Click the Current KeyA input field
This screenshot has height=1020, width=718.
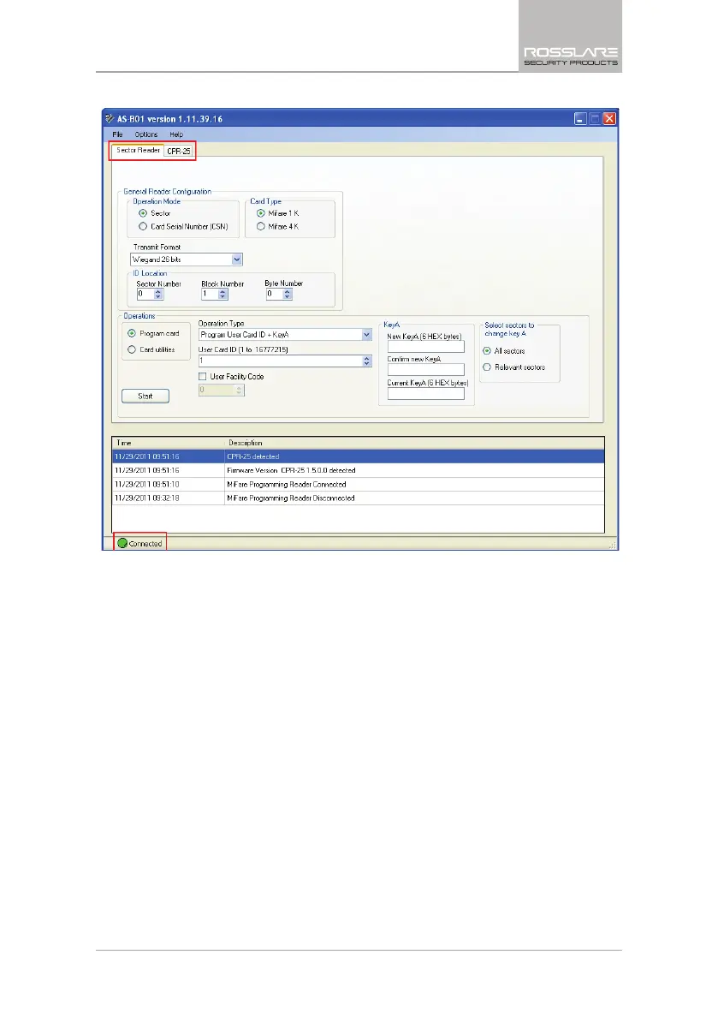(x=425, y=394)
